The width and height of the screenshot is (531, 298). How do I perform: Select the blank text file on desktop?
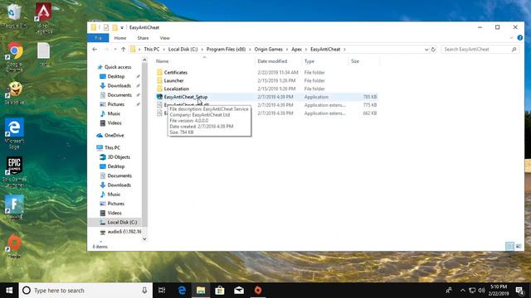tap(43, 54)
